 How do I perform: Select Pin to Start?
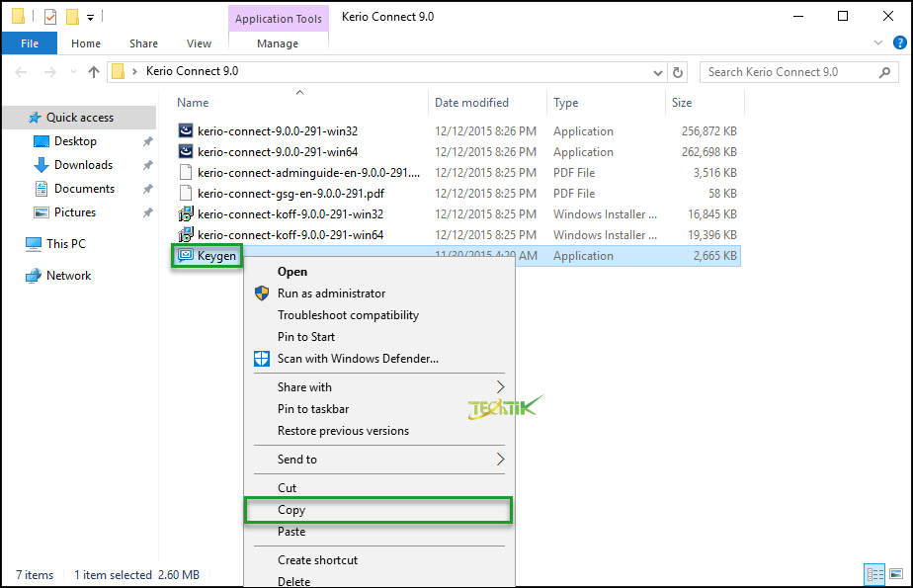378,337
